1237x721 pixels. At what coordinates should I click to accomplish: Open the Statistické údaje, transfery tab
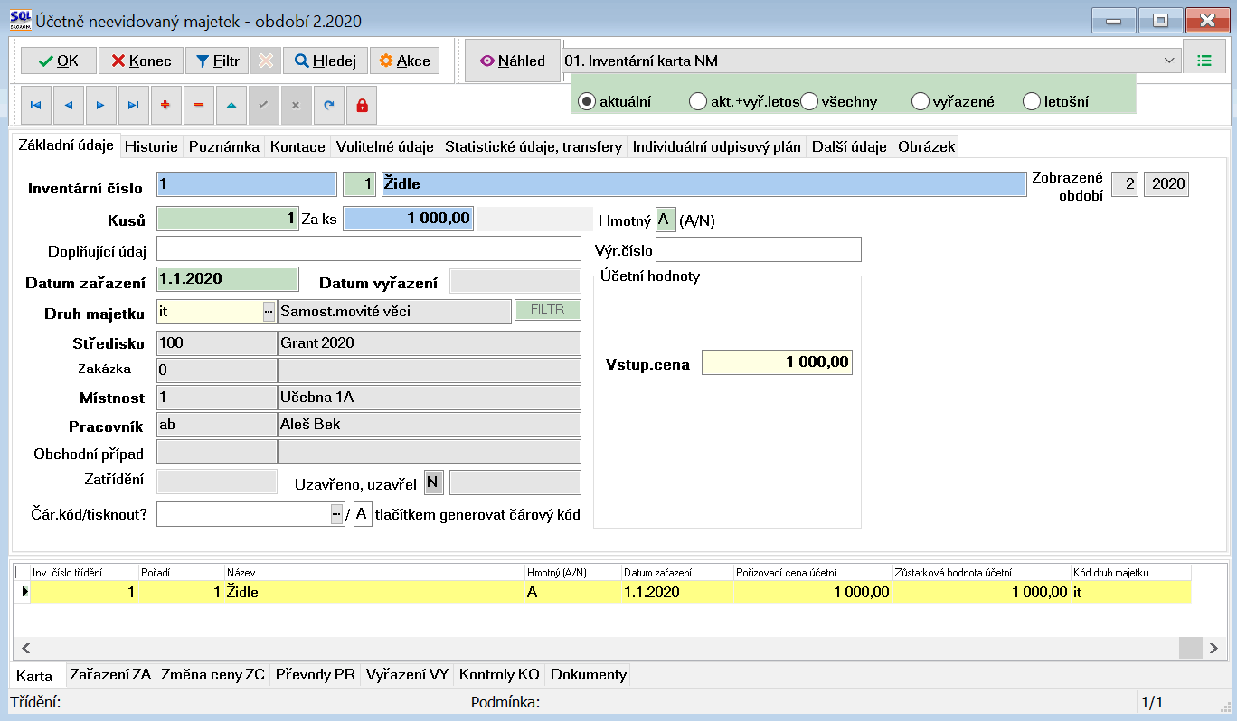534,146
